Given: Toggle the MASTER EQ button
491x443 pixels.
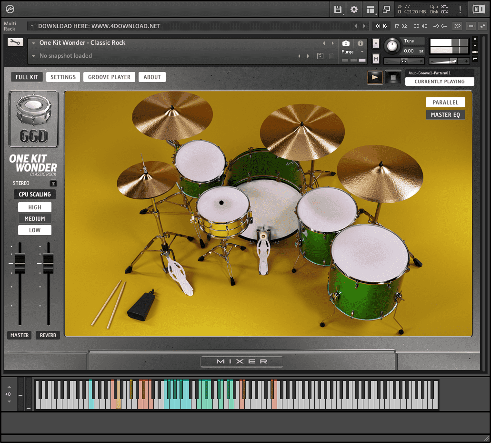Looking at the screenshot, I should pyautogui.click(x=445, y=115).
